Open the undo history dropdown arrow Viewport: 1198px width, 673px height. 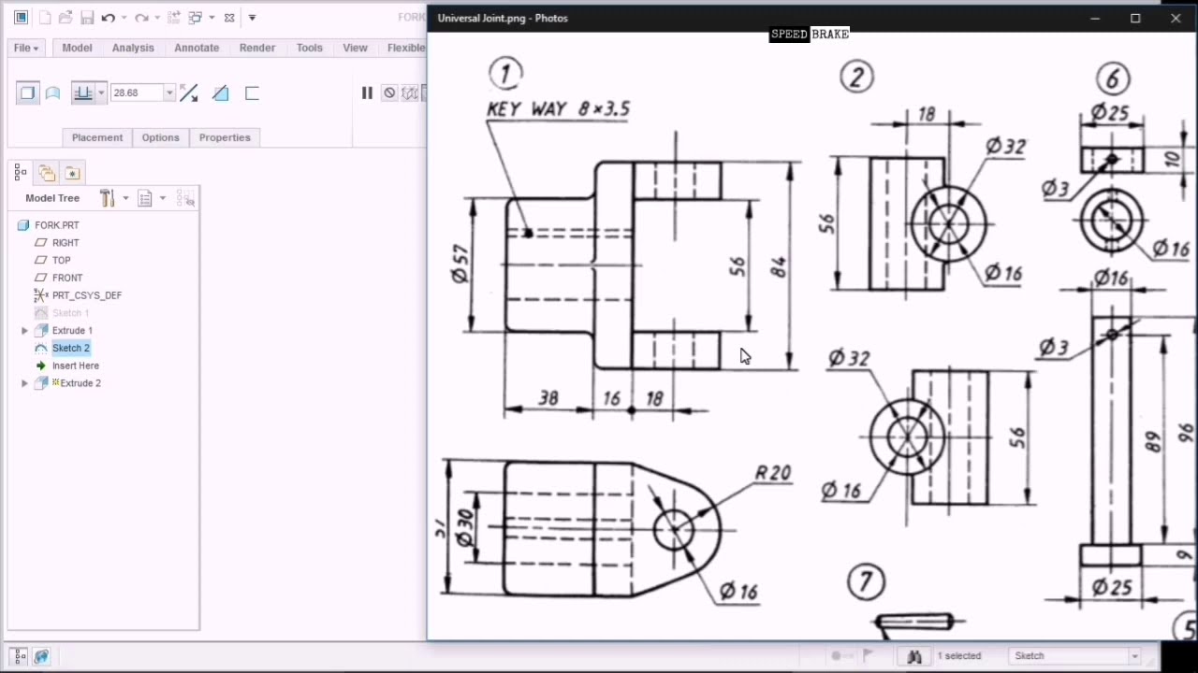123,18
